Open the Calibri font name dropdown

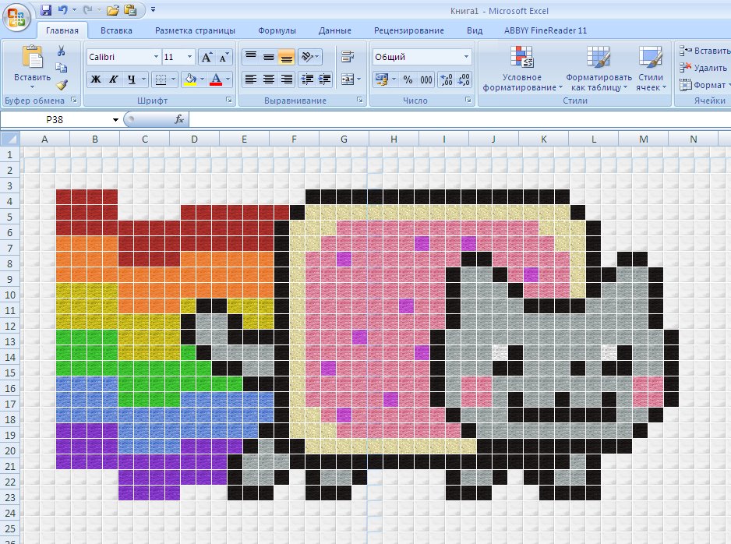coord(156,57)
